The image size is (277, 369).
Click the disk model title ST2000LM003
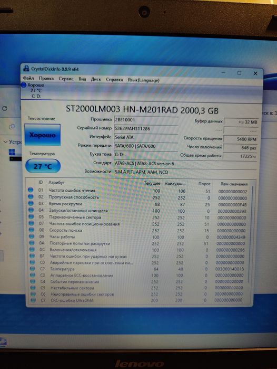(142, 110)
